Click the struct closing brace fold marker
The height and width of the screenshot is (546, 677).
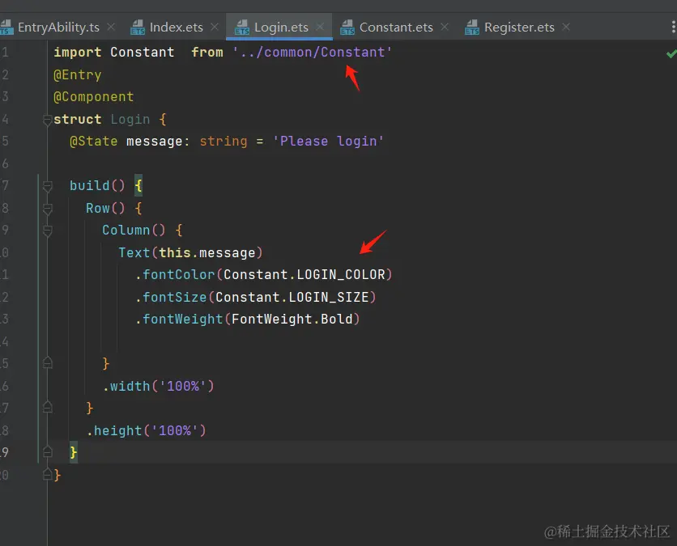(x=48, y=474)
